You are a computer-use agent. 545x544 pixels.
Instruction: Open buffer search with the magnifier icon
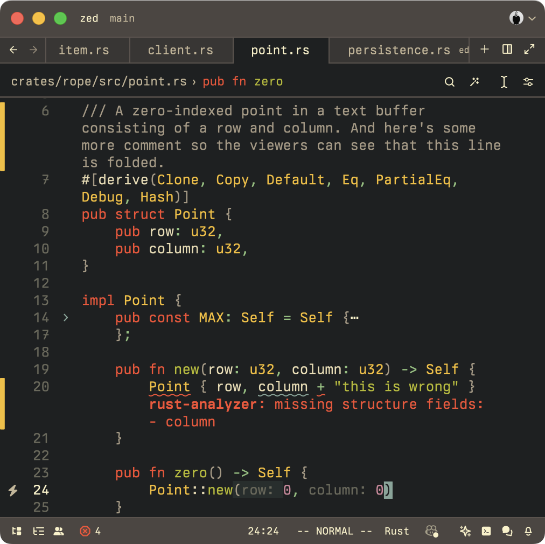(449, 82)
